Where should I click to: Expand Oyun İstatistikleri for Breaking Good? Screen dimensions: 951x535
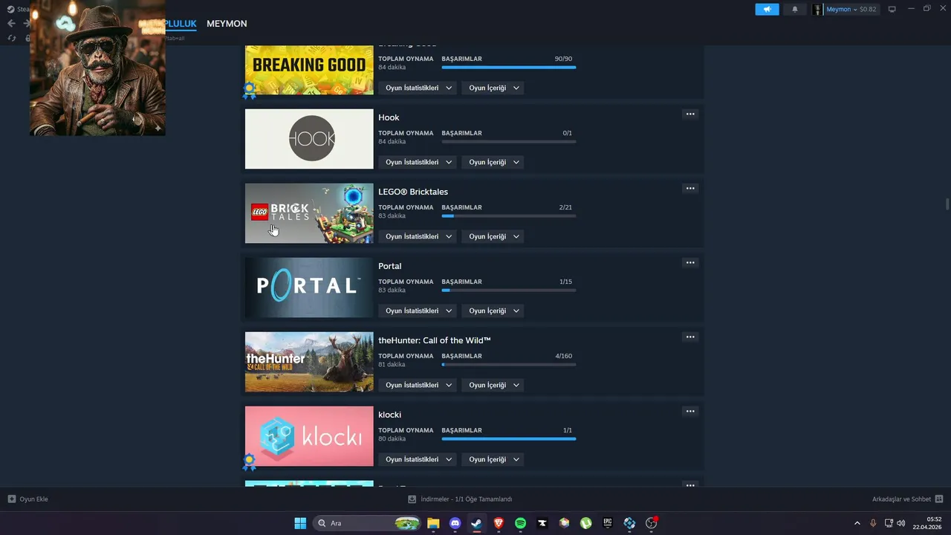[418, 88]
